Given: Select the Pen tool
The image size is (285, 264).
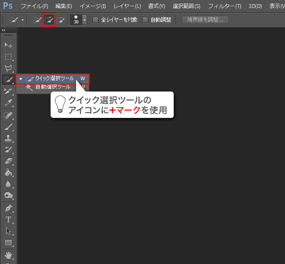Looking at the screenshot, I should 8,208.
